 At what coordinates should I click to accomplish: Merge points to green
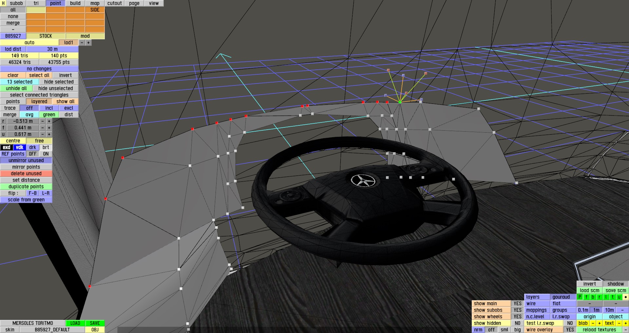49,115
